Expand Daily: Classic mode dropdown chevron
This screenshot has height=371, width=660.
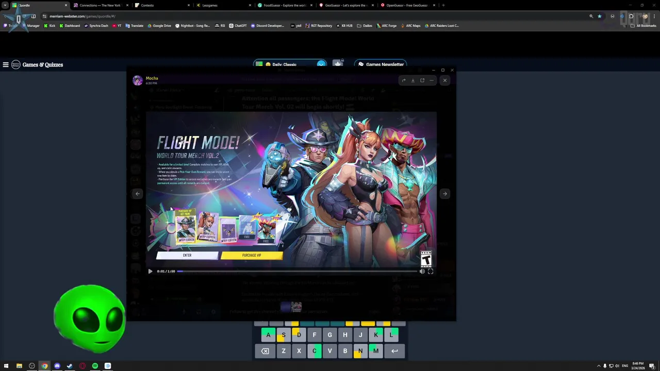point(321,64)
